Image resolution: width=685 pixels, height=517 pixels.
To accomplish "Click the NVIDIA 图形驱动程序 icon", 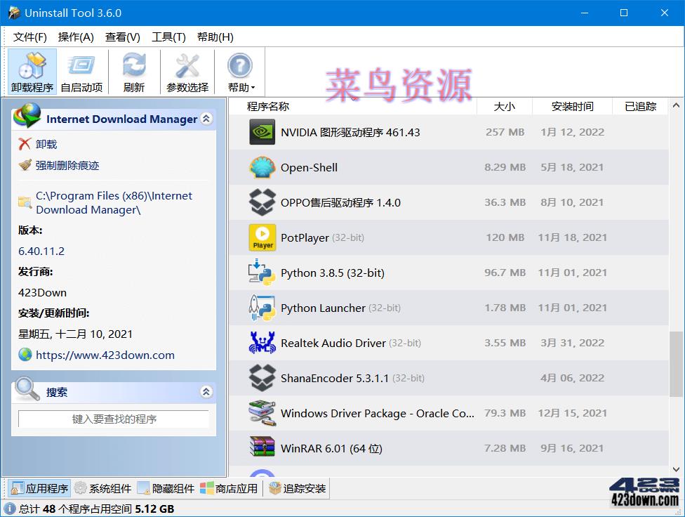I will point(261,132).
